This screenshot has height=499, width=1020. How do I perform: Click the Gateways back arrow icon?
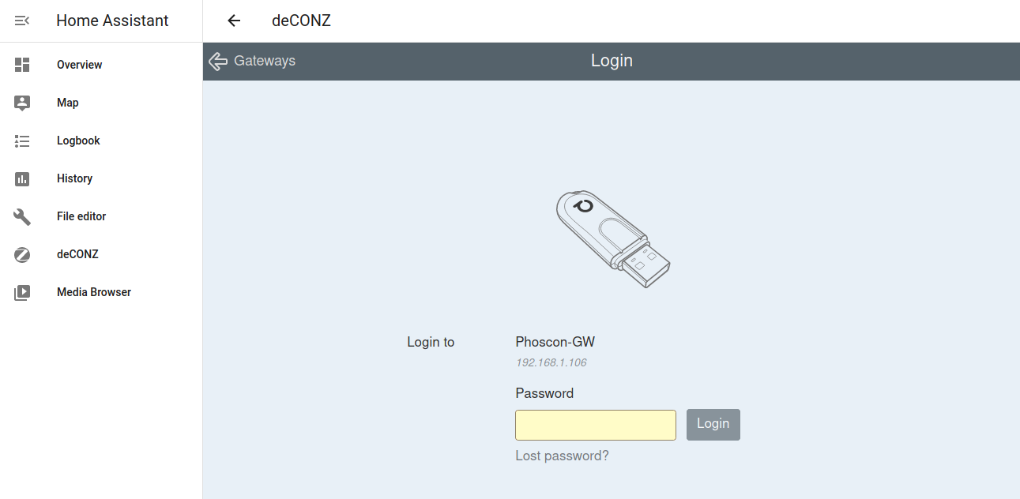(218, 61)
